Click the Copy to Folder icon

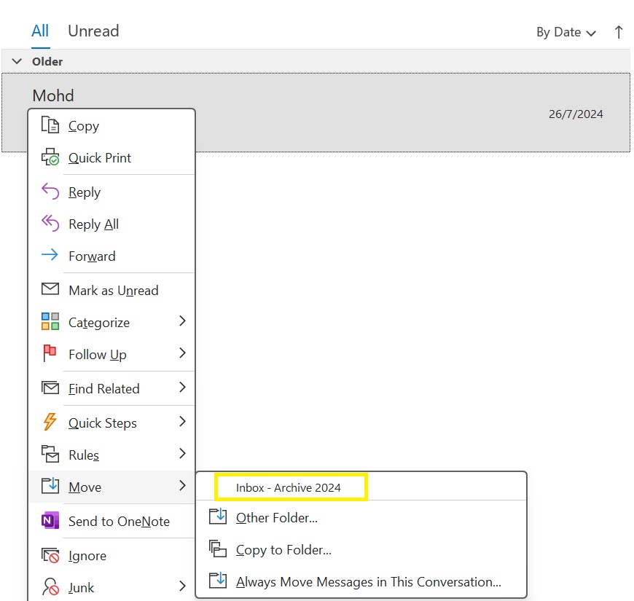(218, 549)
